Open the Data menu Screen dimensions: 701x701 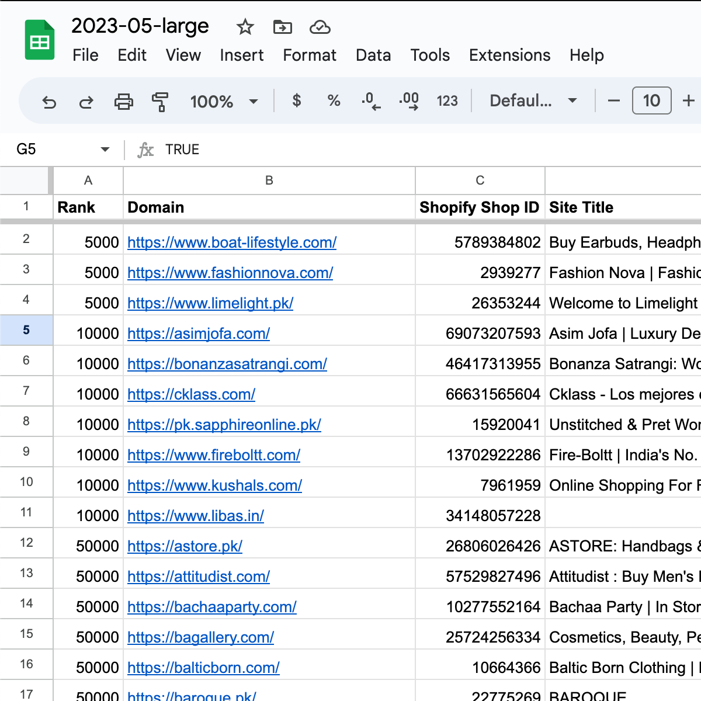point(373,55)
